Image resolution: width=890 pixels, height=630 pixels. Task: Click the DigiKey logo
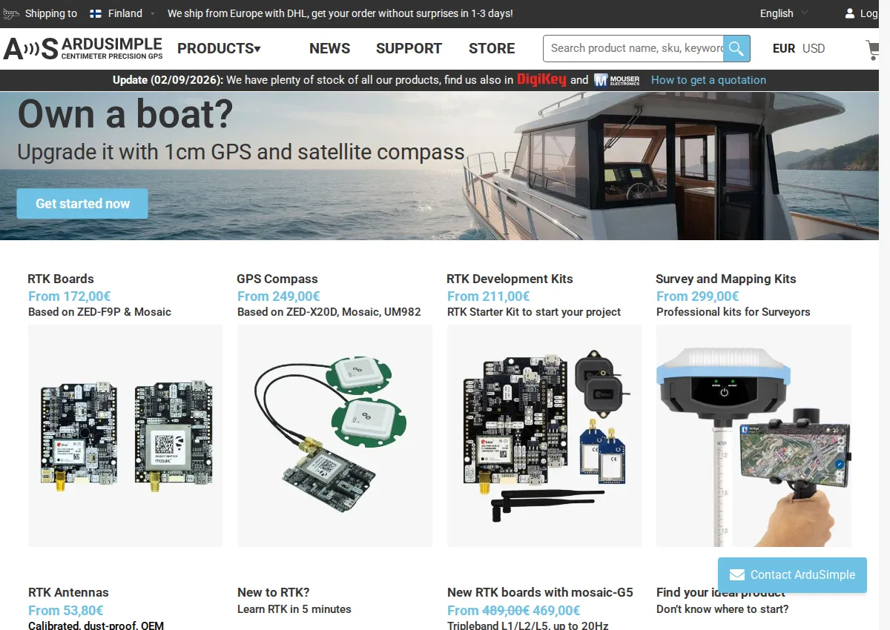[x=541, y=80]
